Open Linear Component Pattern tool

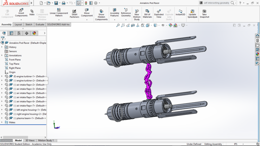tap(59, 12)
